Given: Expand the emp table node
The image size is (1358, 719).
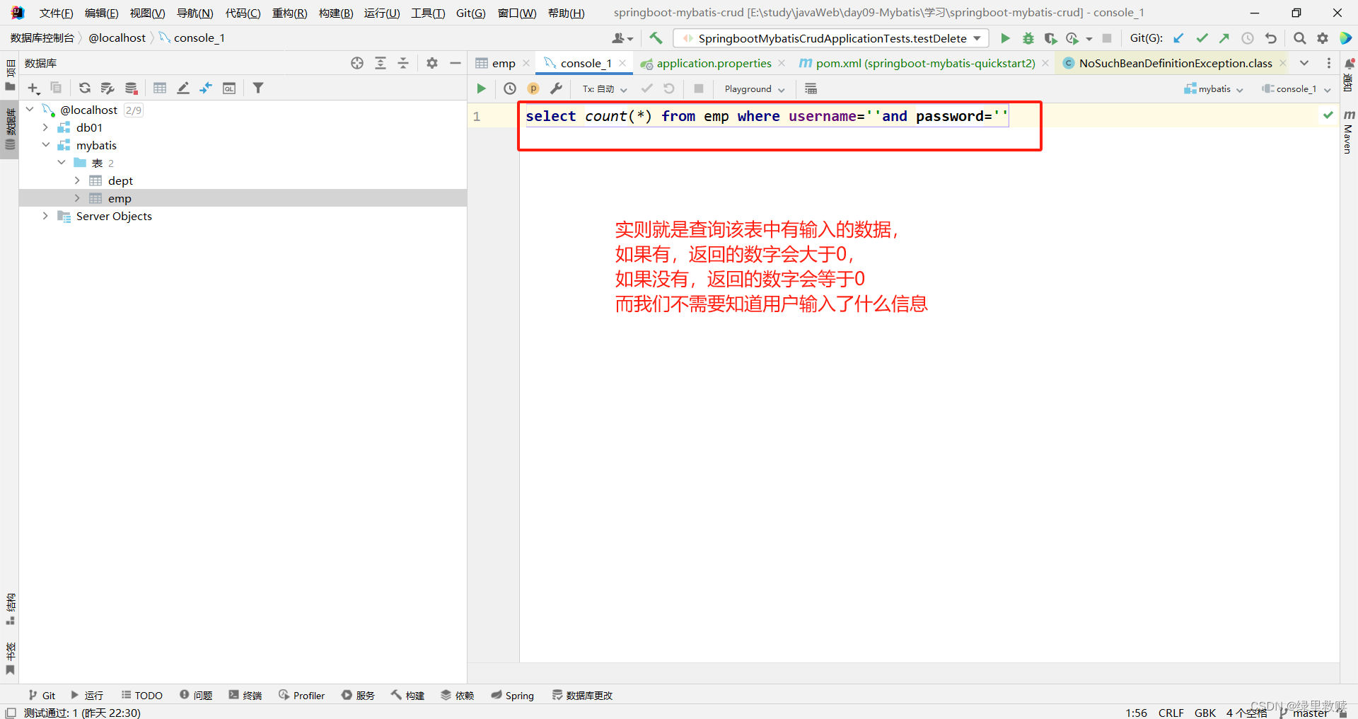Looking at the screenshot, I should click(76, 198).
